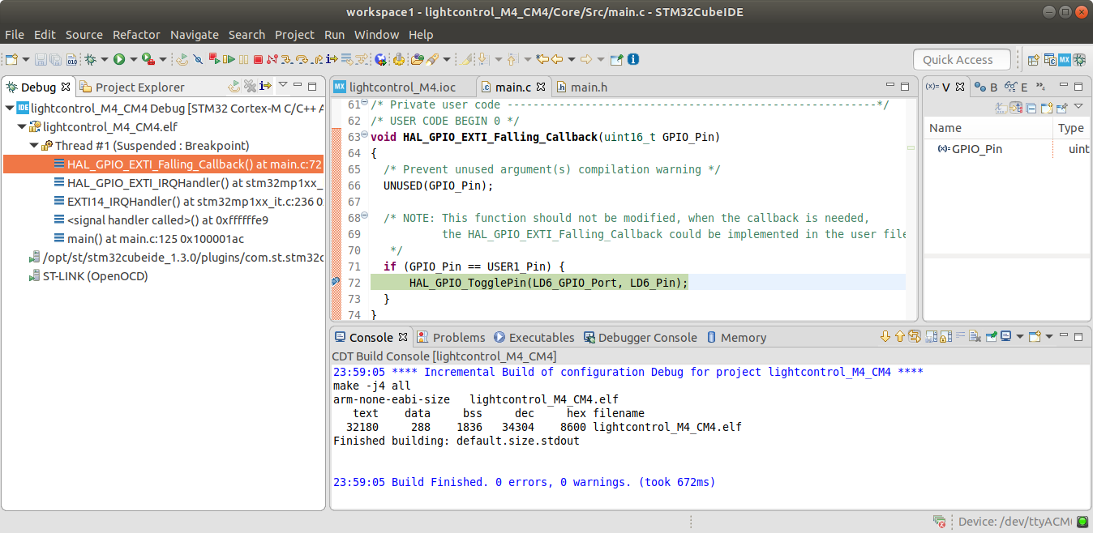Open the main.h editor tab
The height and width of the screenshot is (533, 1093).
[x=581, y=87]
